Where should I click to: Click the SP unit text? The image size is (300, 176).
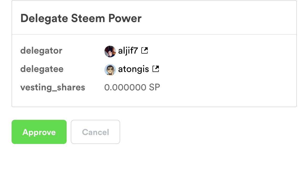(154, 87)
